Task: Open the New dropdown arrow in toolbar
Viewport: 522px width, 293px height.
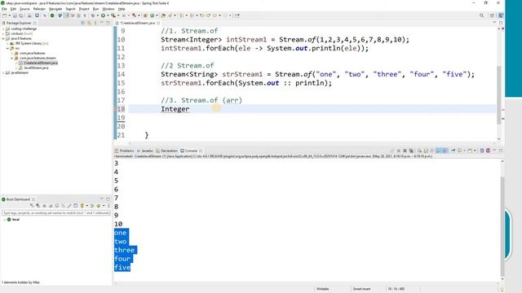Action: [9, 15]
